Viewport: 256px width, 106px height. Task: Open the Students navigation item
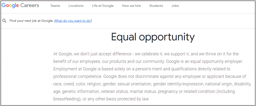pos(156,6)
